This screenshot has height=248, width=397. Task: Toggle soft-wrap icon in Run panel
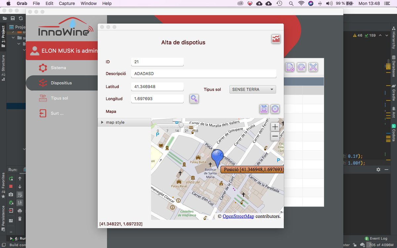[x=20, y=194]
